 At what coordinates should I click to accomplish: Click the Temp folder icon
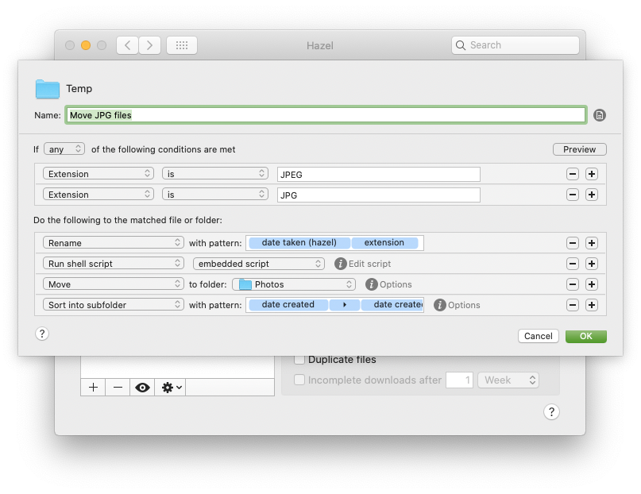pos(48,89)
